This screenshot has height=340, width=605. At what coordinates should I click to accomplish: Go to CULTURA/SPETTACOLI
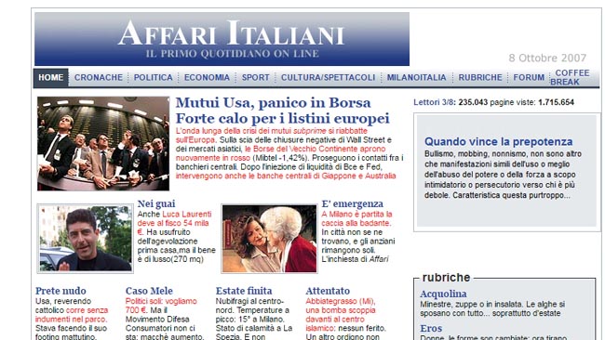[328, 77]
